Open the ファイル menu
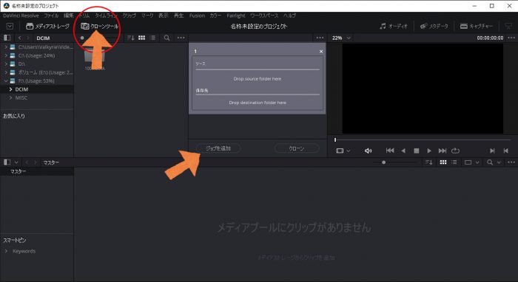The image size is (518, 282). tap(51, 16)
